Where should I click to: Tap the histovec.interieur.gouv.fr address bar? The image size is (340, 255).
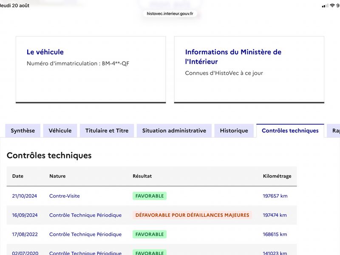pyautogui.click(x=170, y=14)
